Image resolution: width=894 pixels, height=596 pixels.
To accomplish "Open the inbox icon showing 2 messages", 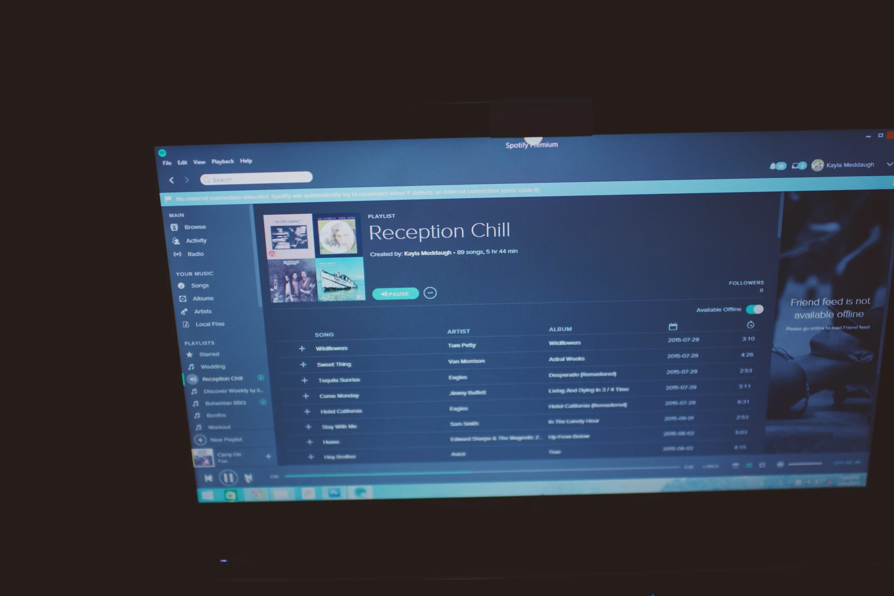I will (x=795, y=166).
